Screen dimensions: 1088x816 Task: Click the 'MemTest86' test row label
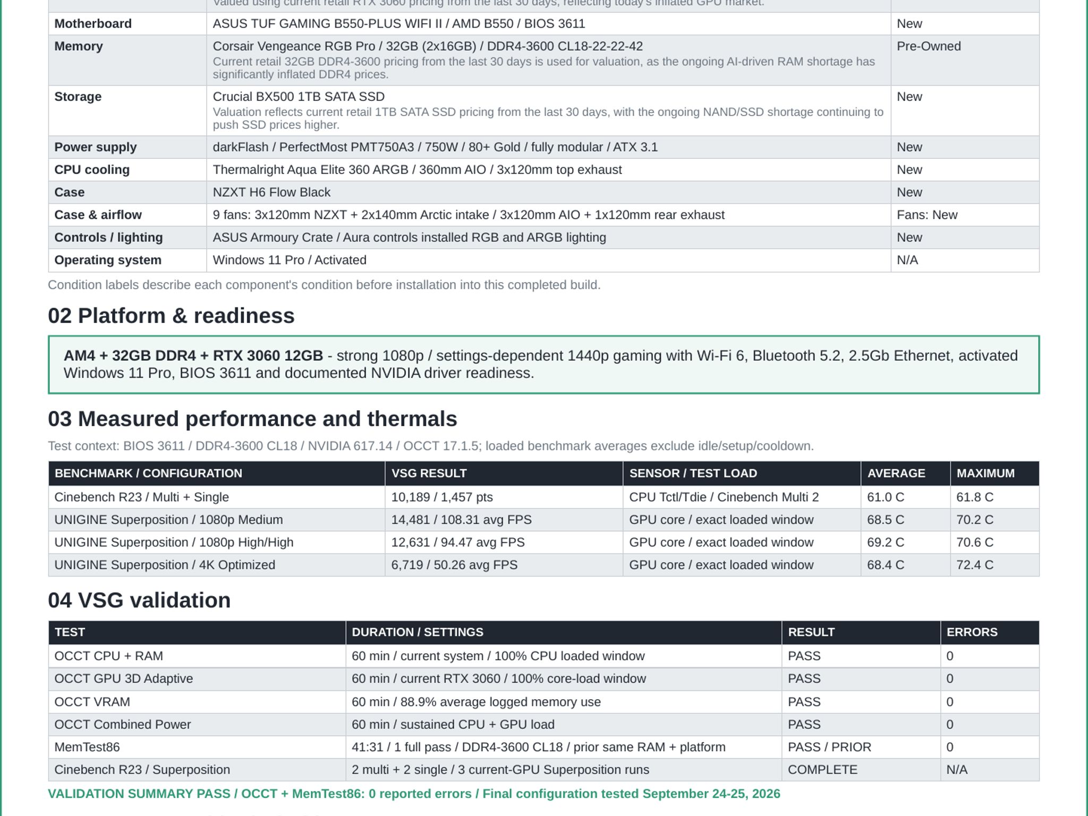pos(87,747)
